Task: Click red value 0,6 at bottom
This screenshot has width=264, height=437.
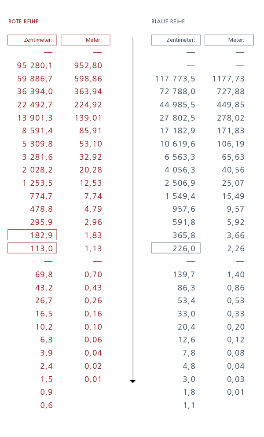Action: (x=46, y=405)
